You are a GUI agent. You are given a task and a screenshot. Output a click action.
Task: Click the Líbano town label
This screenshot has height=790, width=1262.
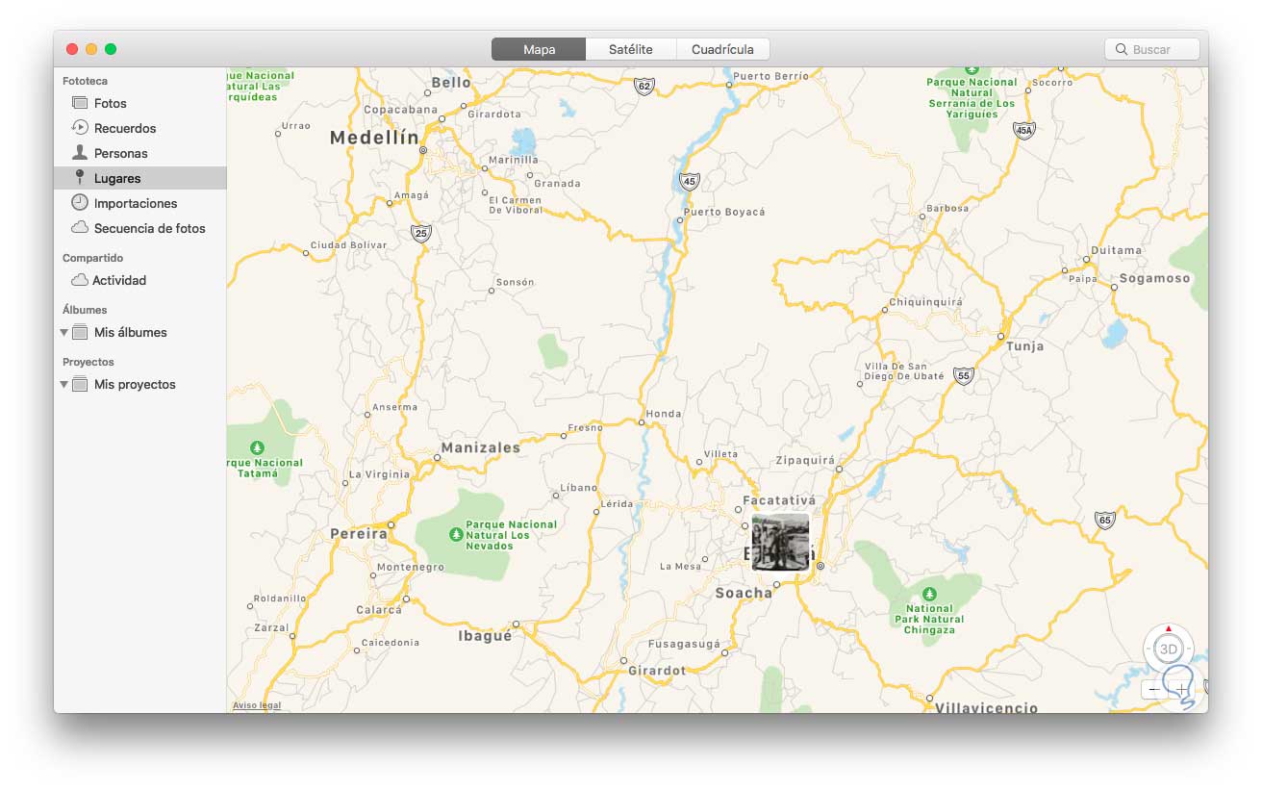tap(579, 488)
